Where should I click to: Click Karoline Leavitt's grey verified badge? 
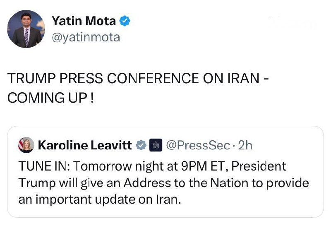[141, 145]
